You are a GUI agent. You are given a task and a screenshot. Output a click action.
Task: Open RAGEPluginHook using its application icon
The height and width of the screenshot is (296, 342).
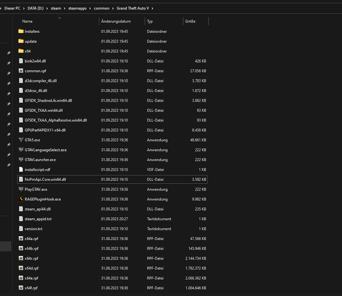(21, 199)
